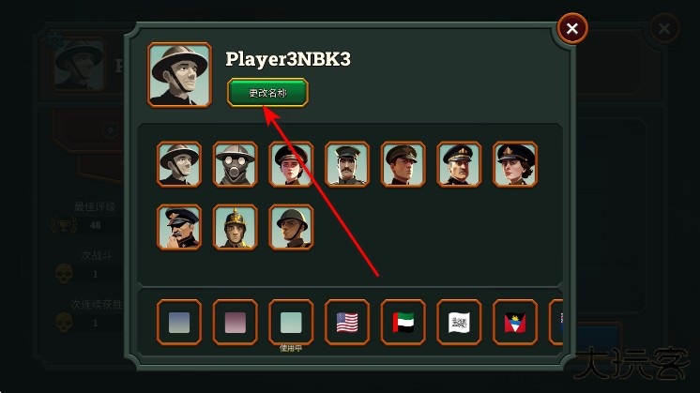Click the green rename button under Player3NBK3
Screen dimensions: 700x393
tap(267, 93)
